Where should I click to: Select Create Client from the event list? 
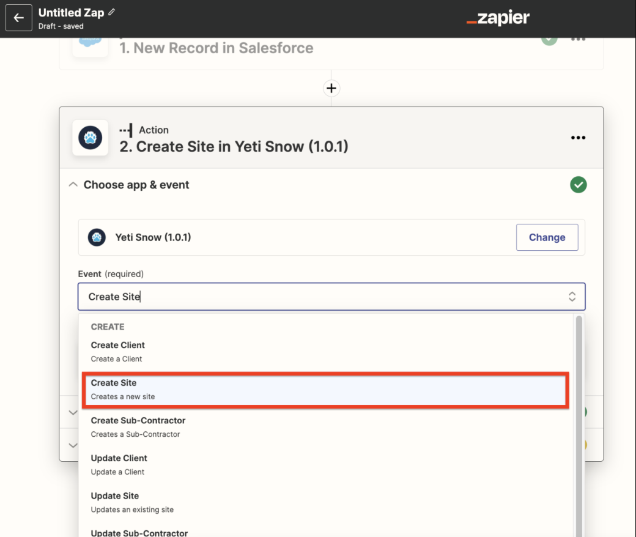coord(325,352)
